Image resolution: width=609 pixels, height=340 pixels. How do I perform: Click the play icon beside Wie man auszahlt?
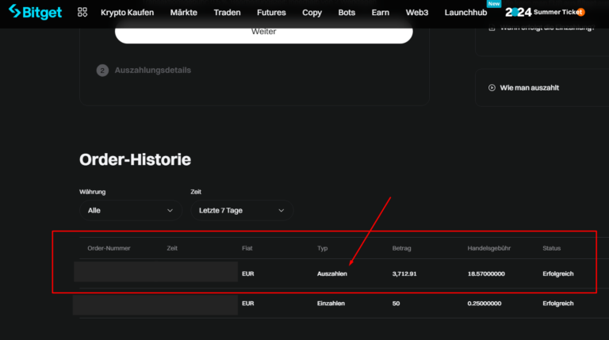(x=492, y=88)
